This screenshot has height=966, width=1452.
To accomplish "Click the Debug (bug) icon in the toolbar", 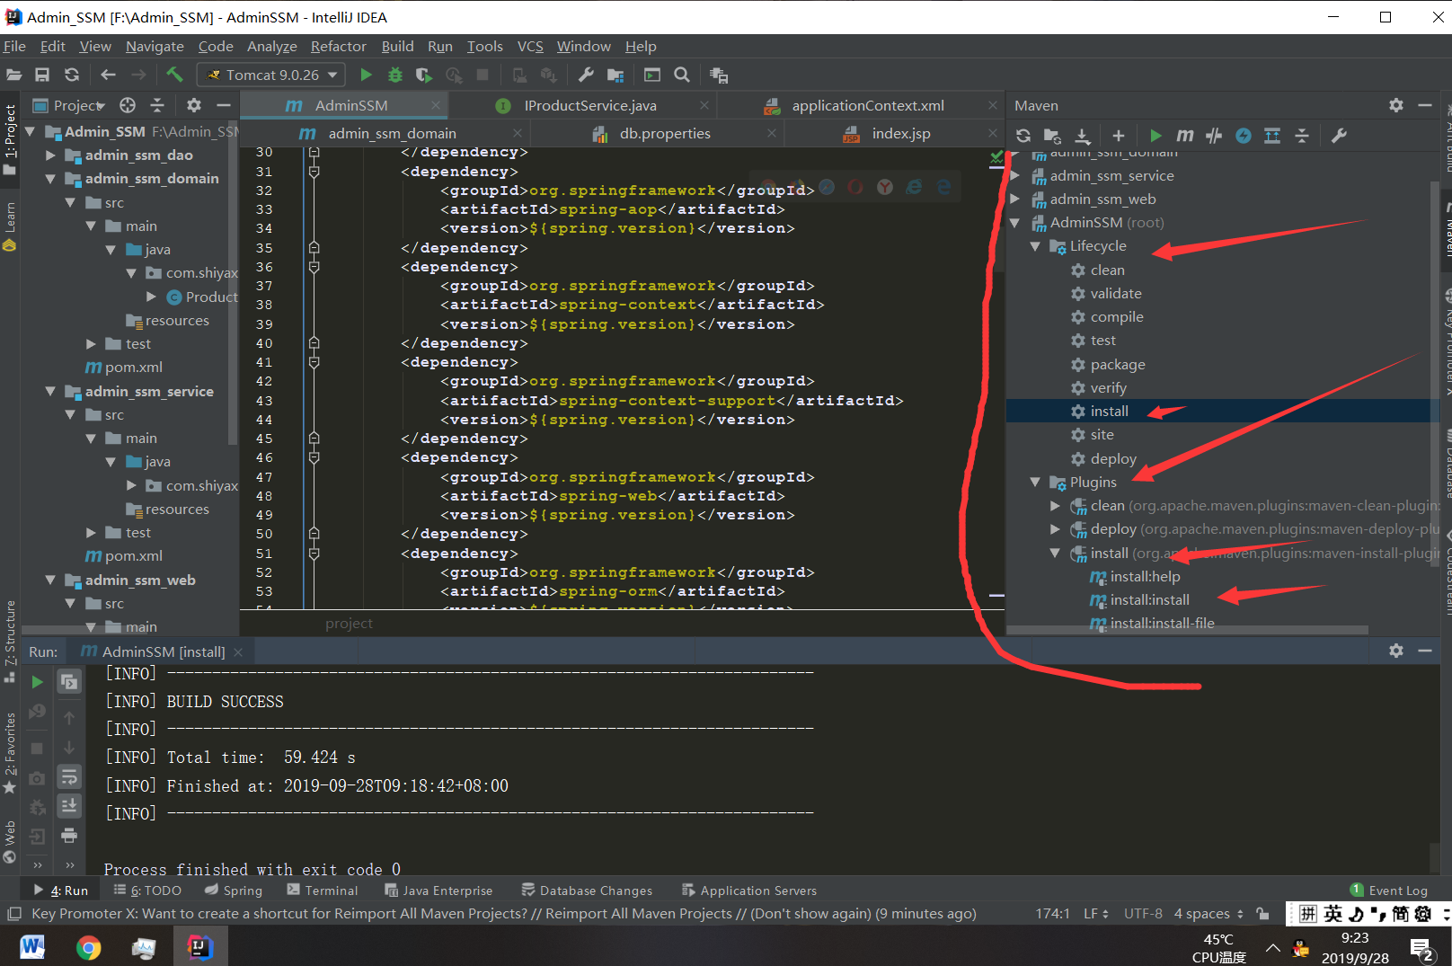I will point(395,75).
